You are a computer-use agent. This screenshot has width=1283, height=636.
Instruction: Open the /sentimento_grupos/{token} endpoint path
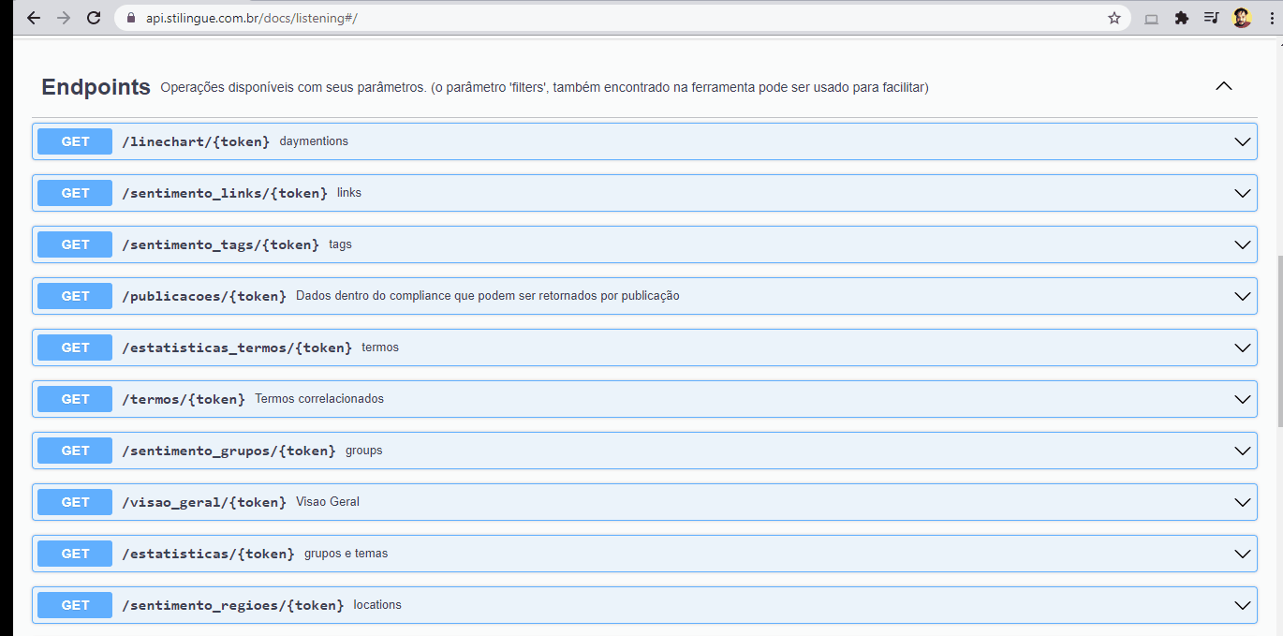[x=229, y=451]
